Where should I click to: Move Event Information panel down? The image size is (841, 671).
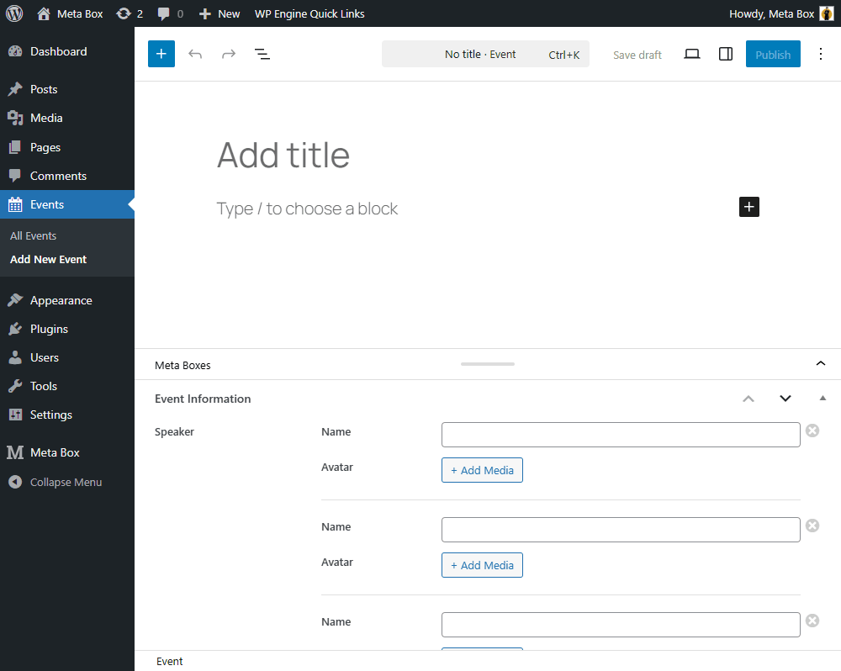point(785,399)
